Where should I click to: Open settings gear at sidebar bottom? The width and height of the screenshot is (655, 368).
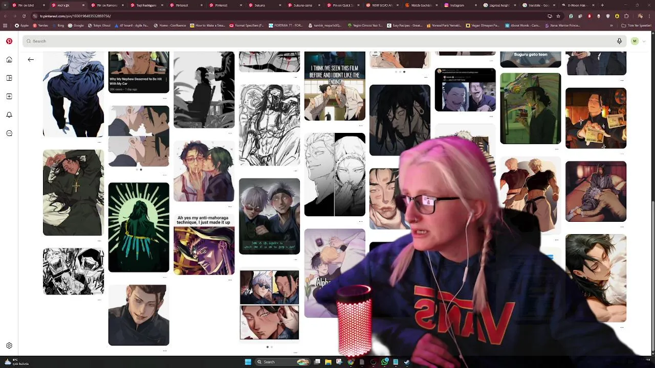point(9,346)
